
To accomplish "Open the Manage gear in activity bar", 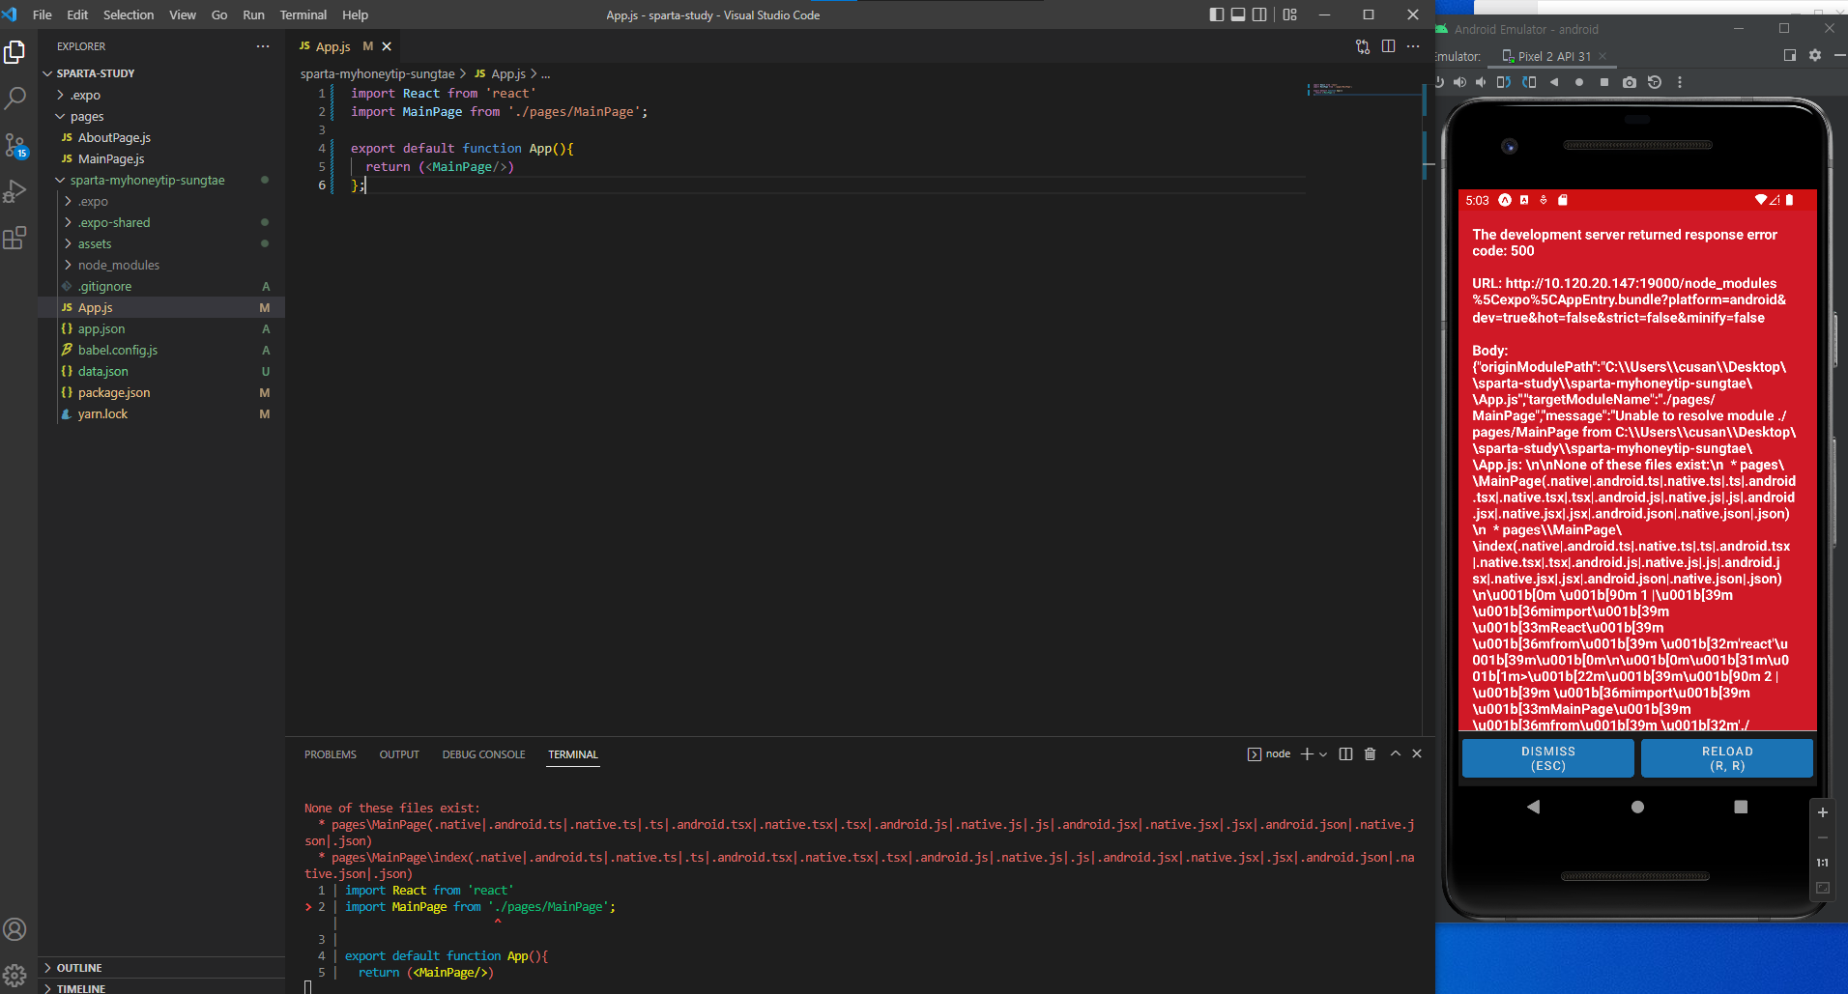I will (14, 975).
